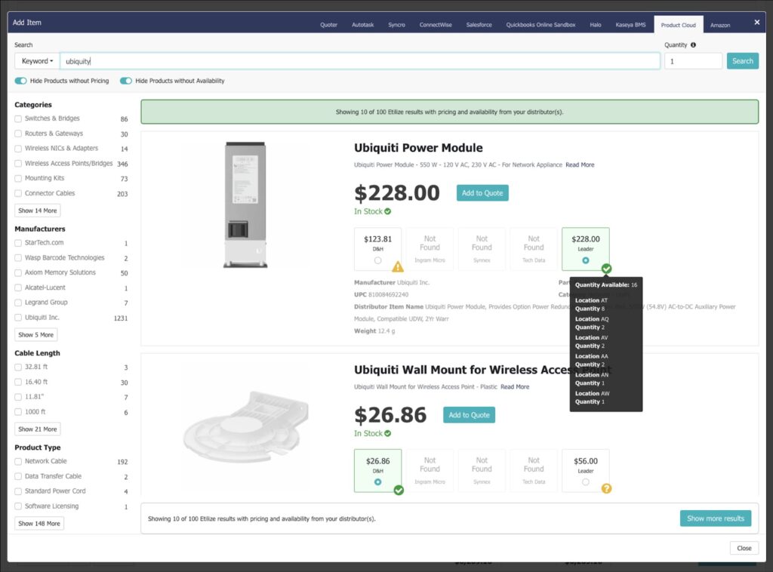Select D&H $123.81 radio for Power Module
Image resolution: width=773 pixels, height=572 pixels.
377,260
